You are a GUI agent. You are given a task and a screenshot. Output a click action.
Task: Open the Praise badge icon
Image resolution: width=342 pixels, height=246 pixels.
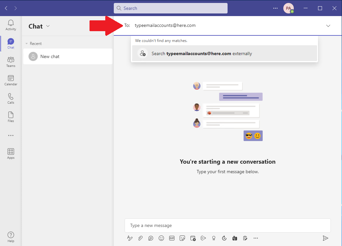214,238
